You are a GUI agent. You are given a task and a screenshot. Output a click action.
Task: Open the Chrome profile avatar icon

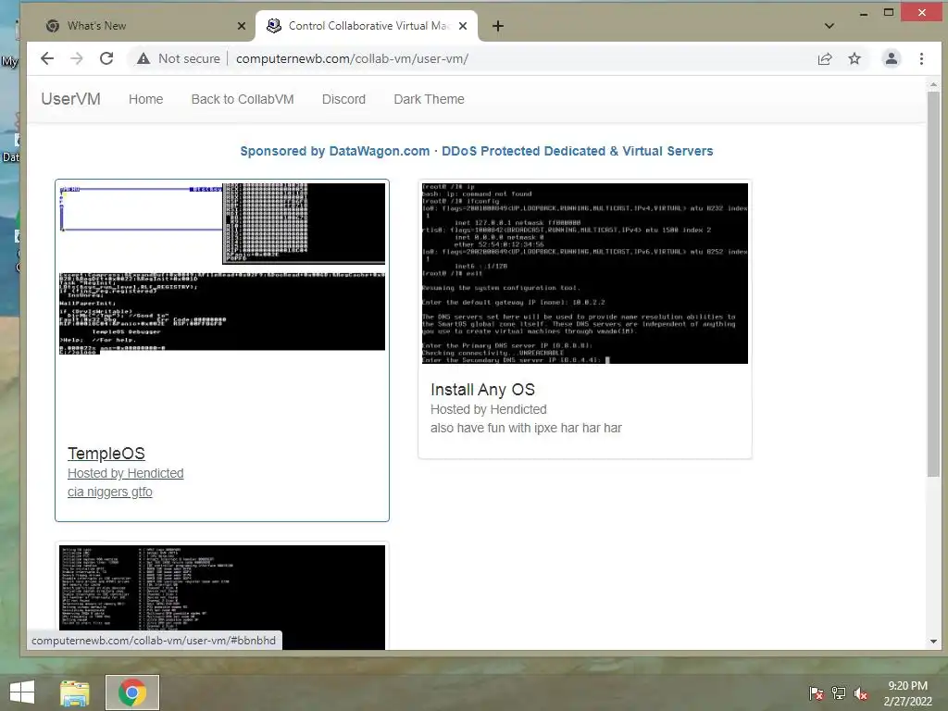point(892,58)
